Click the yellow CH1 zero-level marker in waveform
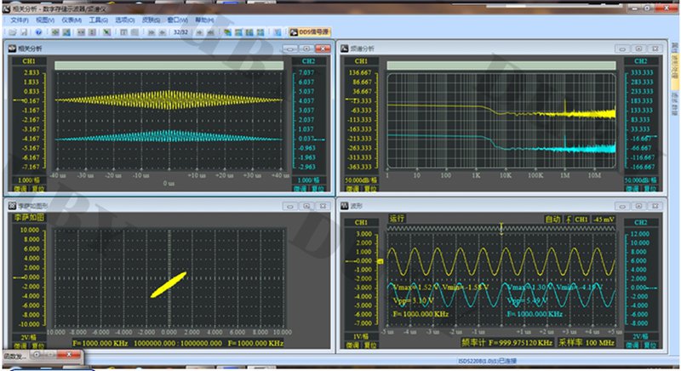Screen dimensions: 681x371 381,261
